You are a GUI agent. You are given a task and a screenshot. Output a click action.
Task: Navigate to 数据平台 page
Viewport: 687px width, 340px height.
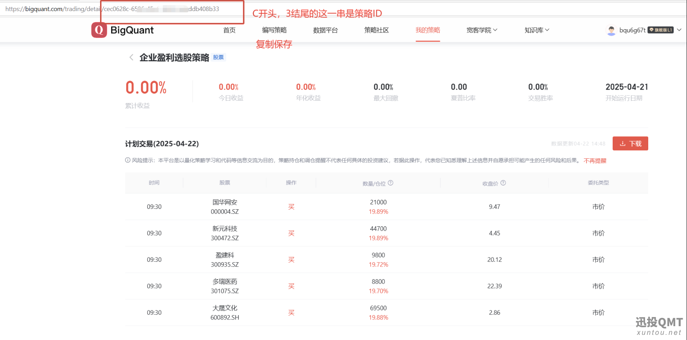click(325, 30)
